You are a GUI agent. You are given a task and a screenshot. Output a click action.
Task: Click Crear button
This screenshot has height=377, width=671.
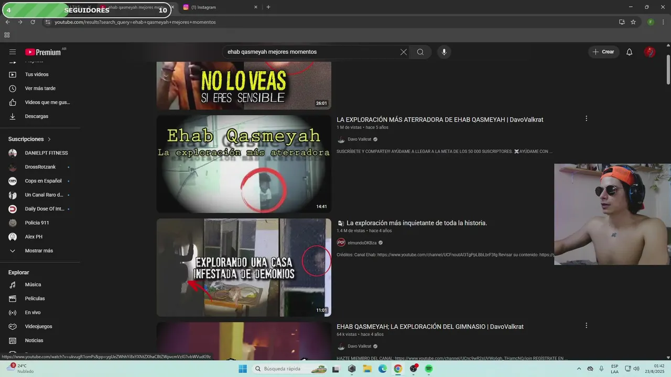[603, 52]
